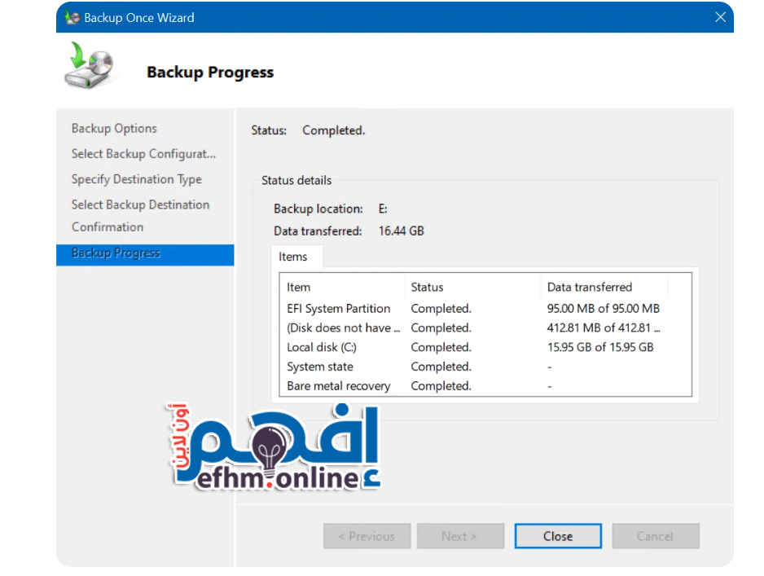Select the Select Backup Destination step
This screenshot has height=576, width=764.
click(140, 204)
